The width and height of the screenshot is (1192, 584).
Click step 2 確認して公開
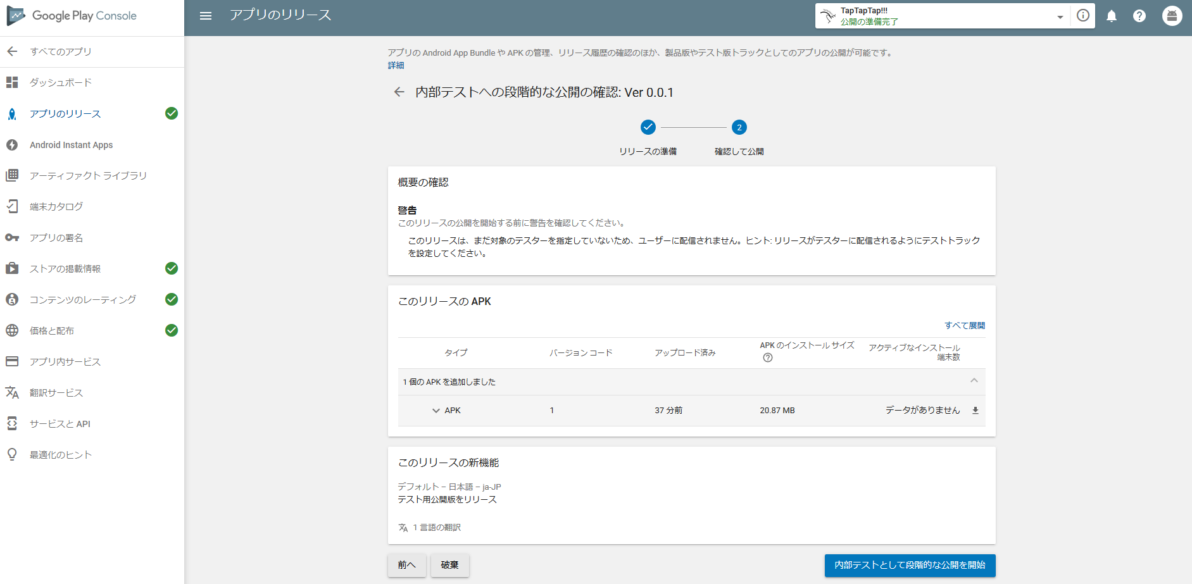(x=739, y=127)
